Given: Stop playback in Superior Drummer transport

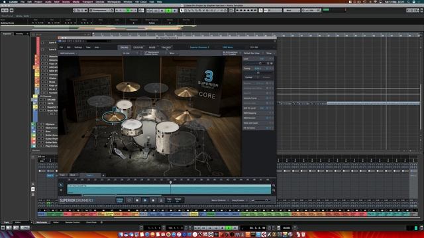Looking at the screenshot, I should pos(137,200).
